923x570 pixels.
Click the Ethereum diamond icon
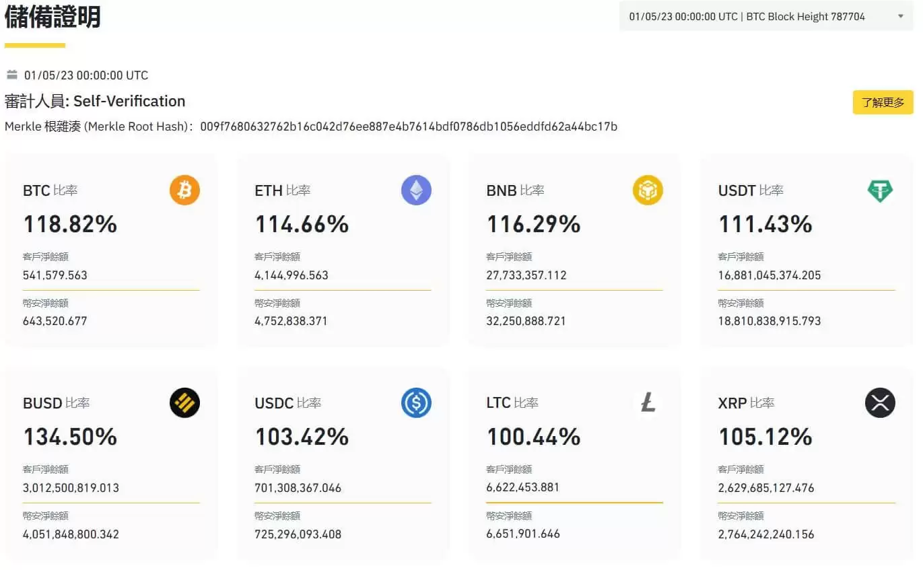[x=416, y=190]
